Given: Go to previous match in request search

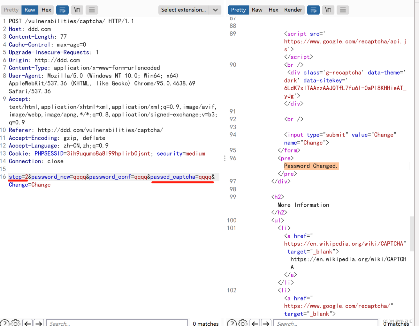Looking at the screenshot, I should 28,323.
